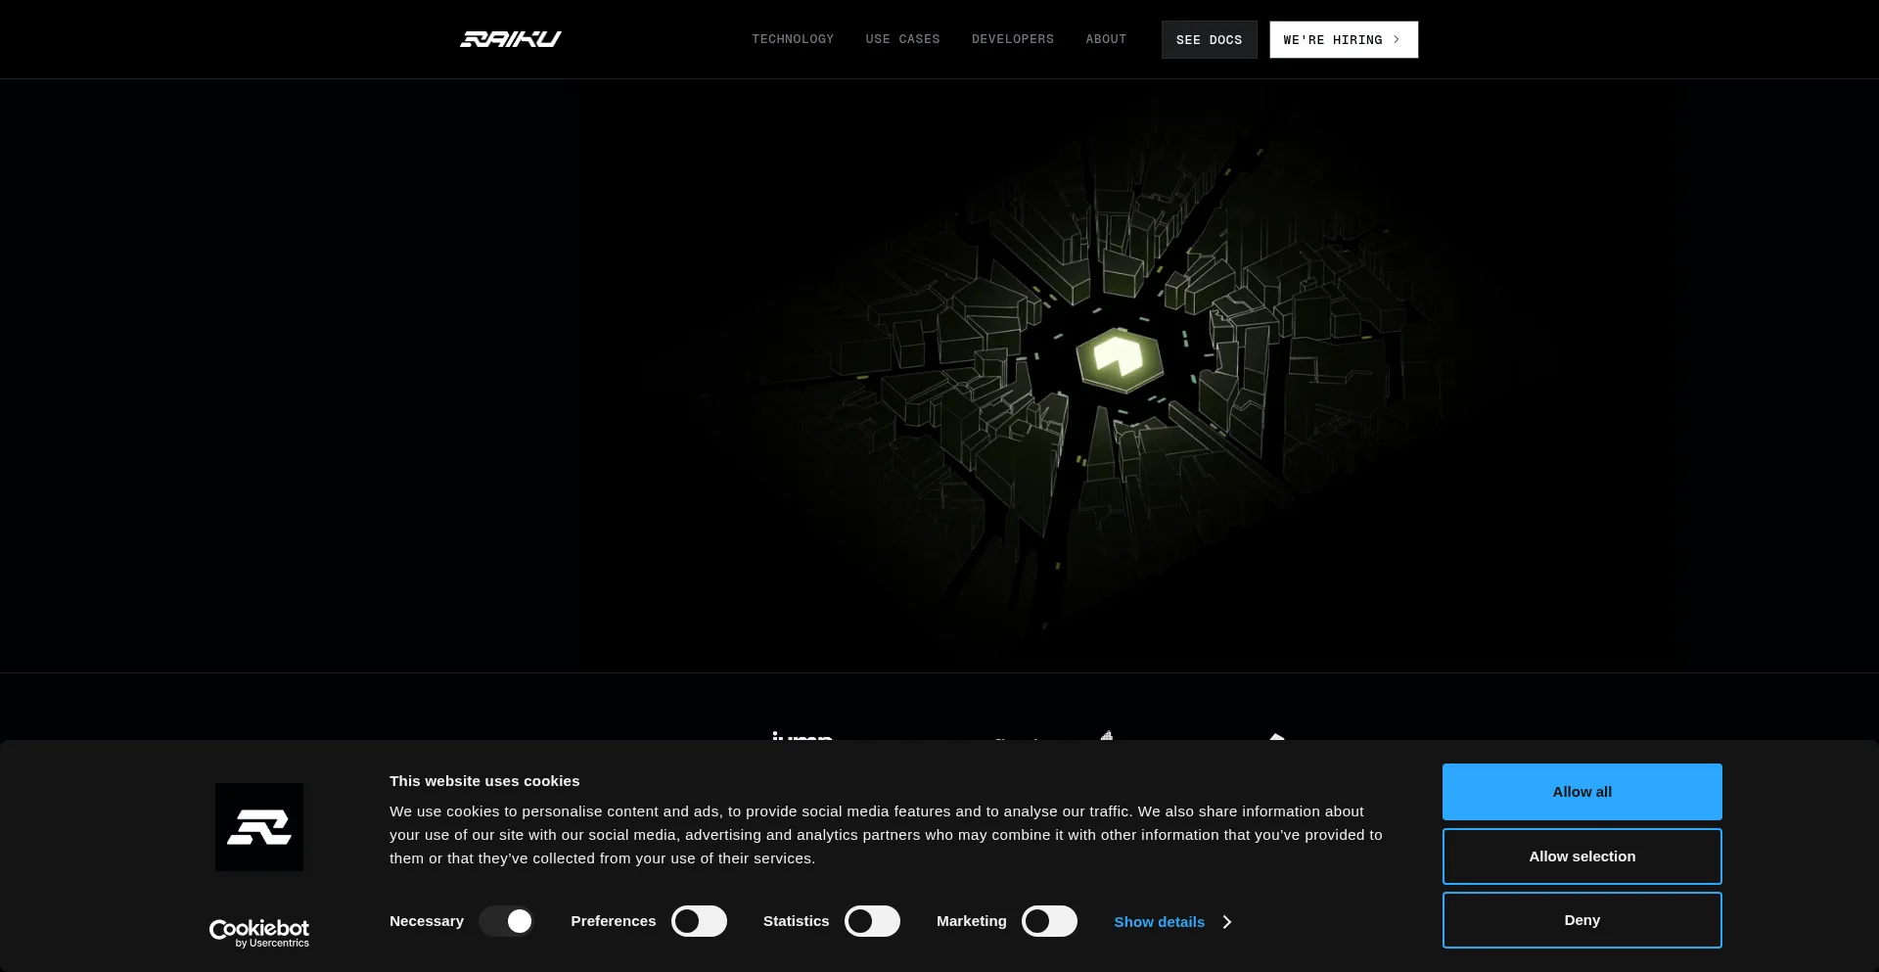Enable the Preferences cookies toggle

point(699,921)
